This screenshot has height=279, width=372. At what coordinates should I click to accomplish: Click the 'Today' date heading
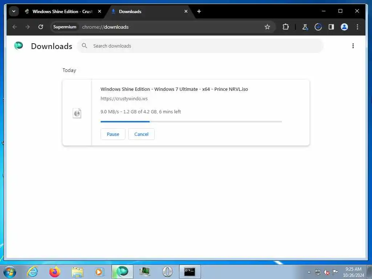[x=69, y=70]
